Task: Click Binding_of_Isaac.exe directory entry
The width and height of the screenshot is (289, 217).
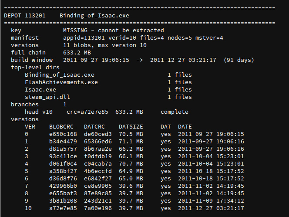Action: tap(60, 75)
